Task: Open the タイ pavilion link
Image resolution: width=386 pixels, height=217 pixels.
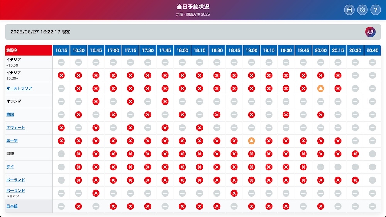Action: tap(10, 167)
